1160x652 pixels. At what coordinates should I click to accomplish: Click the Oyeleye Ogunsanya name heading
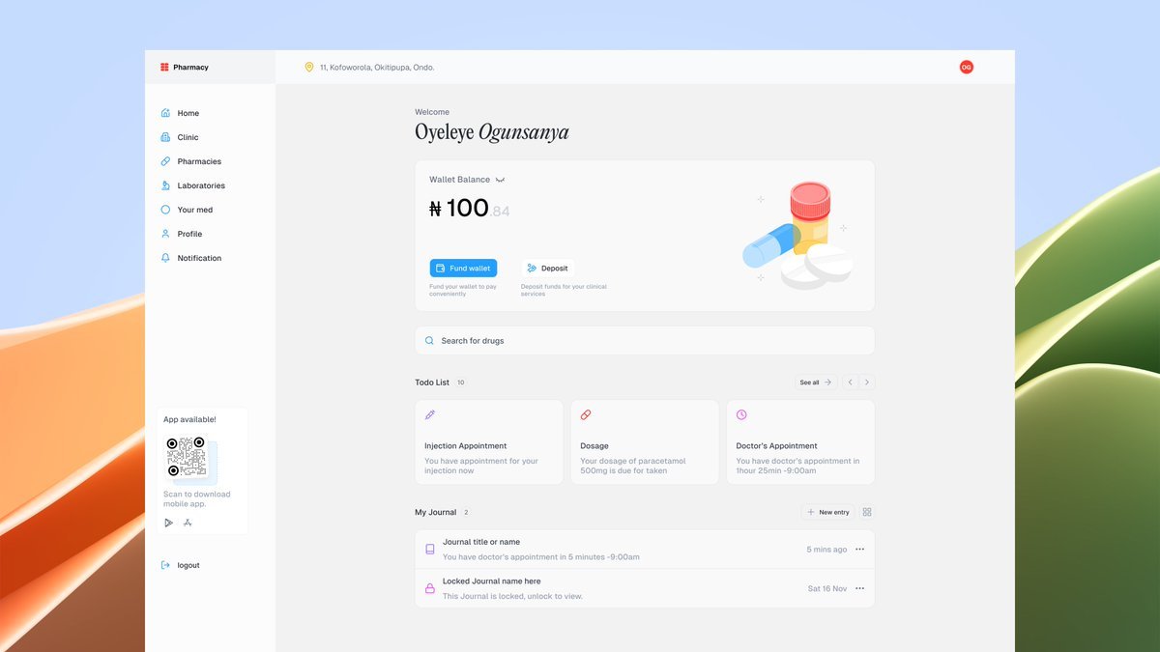492,132
